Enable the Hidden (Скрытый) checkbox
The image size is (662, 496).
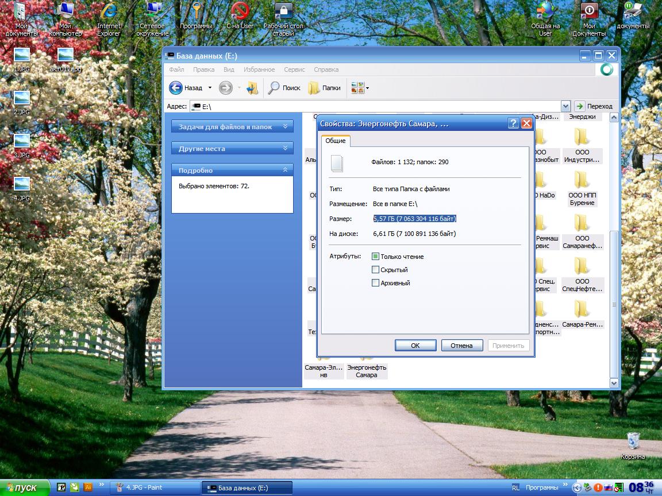coord(376,270)
